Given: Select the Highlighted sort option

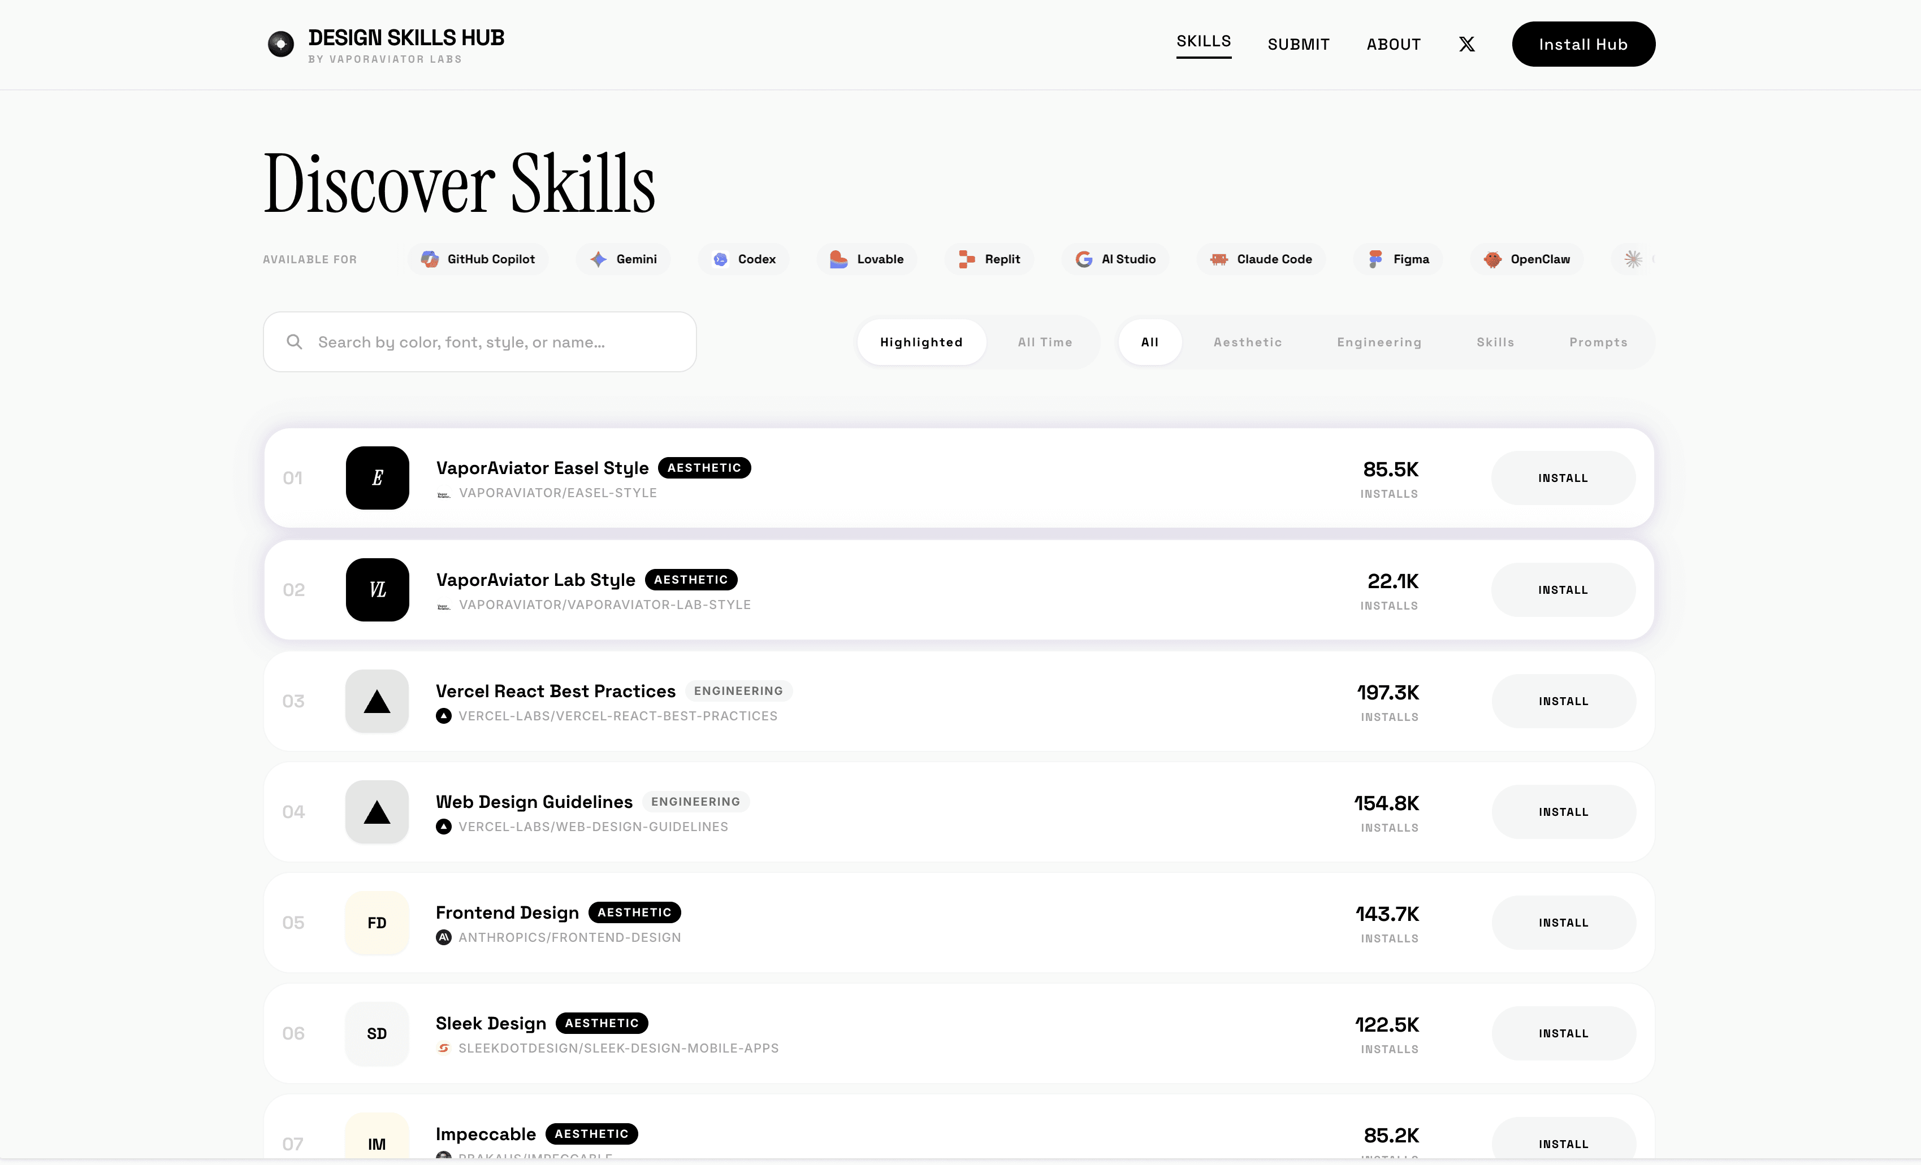Looking at the screenshot, I should (921, 342).
